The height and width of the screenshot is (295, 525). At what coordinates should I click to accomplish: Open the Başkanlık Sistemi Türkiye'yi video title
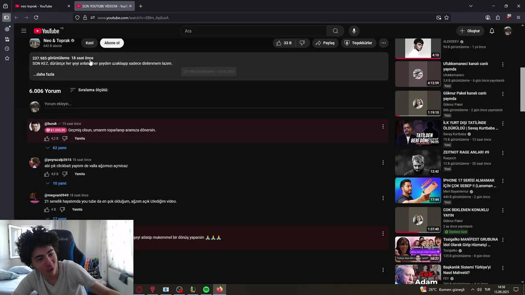coord(467,270)
